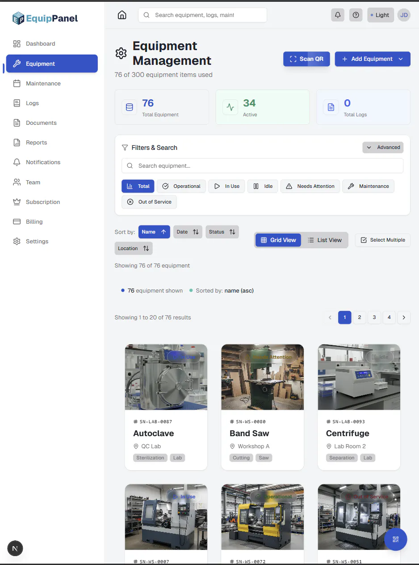
Task: Click the magnifier icon in Search equipment field
Action: tap(130, 166)
